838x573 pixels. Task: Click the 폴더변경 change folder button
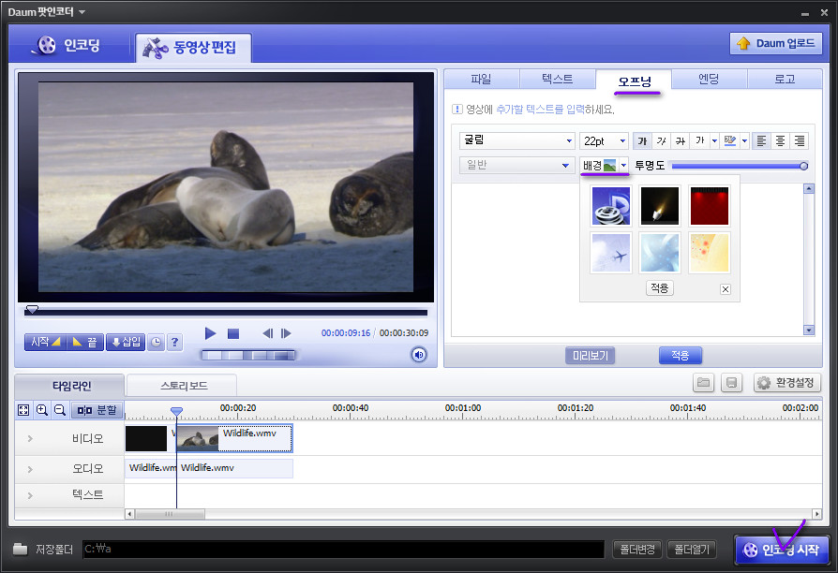click(x=637, y=549)
